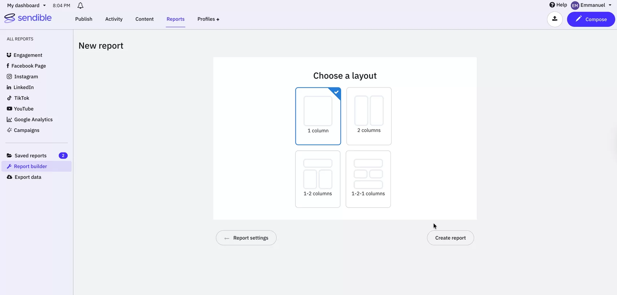Click the Facebook Page icon
Screen dimensions: 617x295
[x=8, y=66]
